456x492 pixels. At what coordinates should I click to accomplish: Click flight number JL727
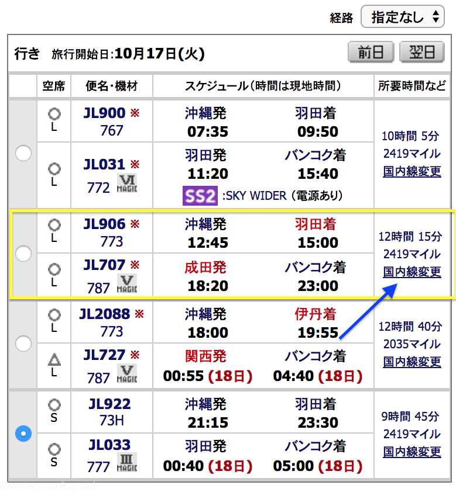click(104, 355)
